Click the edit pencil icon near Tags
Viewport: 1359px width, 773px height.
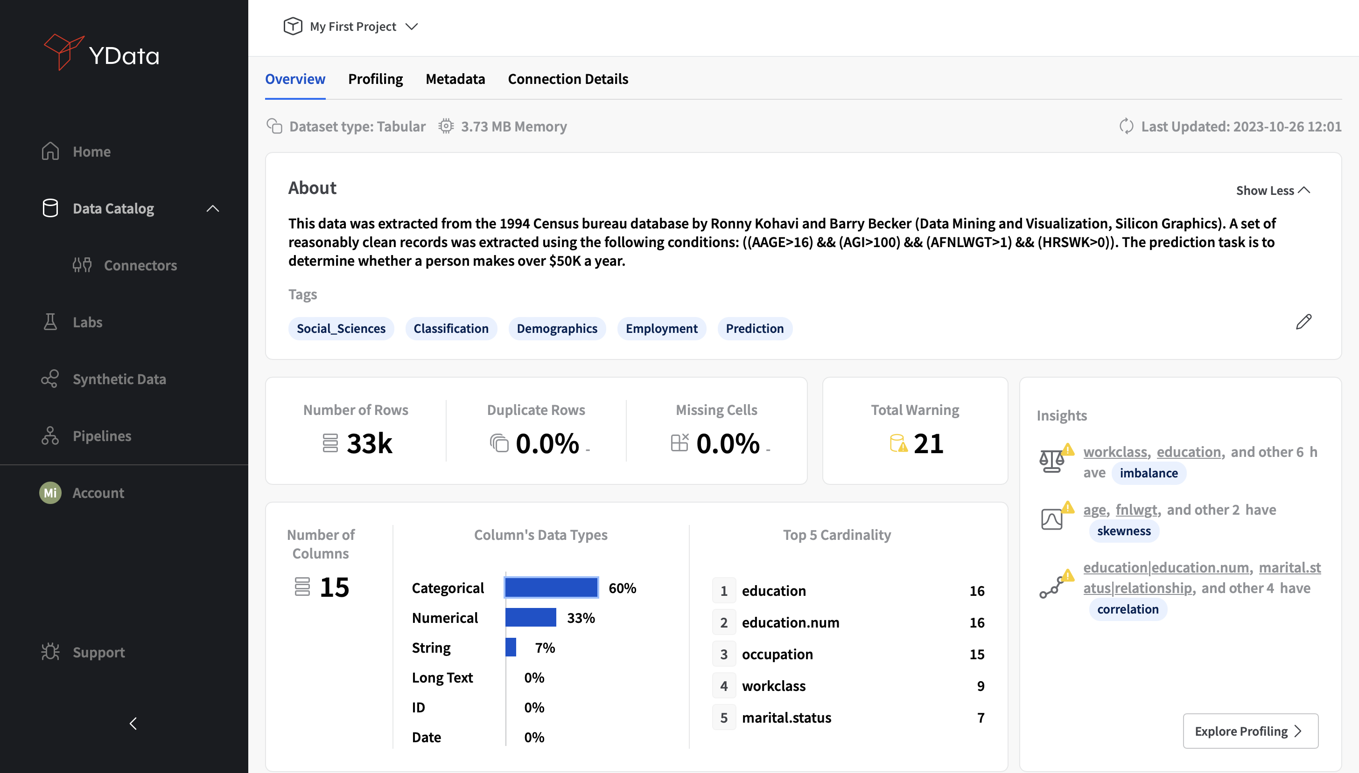(1303, 321)
